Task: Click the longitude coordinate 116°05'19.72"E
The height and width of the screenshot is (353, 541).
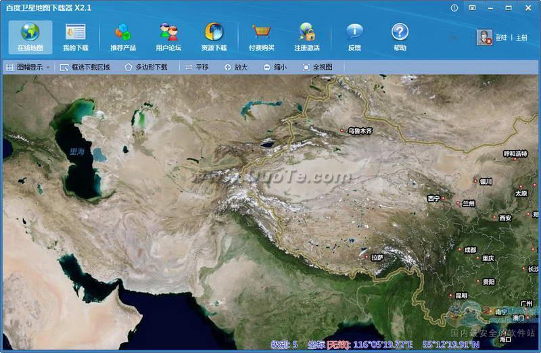Action: 383,344
